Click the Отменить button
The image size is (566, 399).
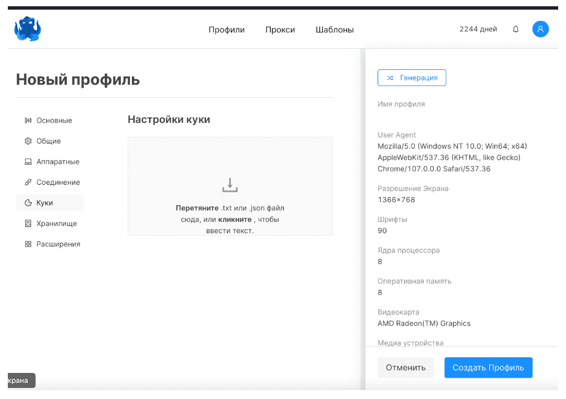(406, 367)
